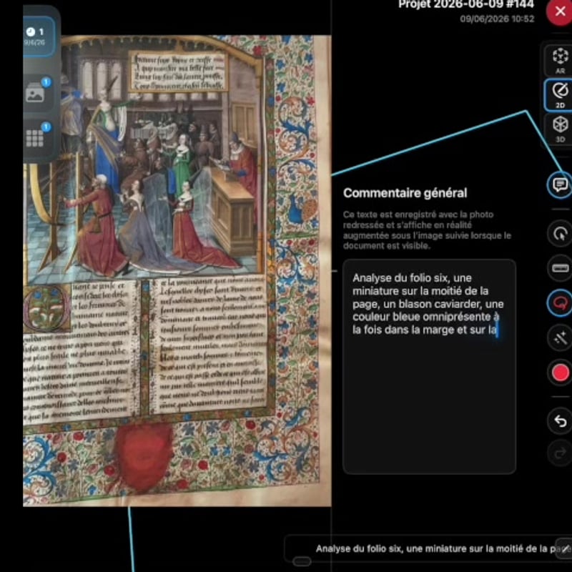The image size is (572, 572).
Task: Activate the magic wand sparkle tool
Action: coord(561,337)
